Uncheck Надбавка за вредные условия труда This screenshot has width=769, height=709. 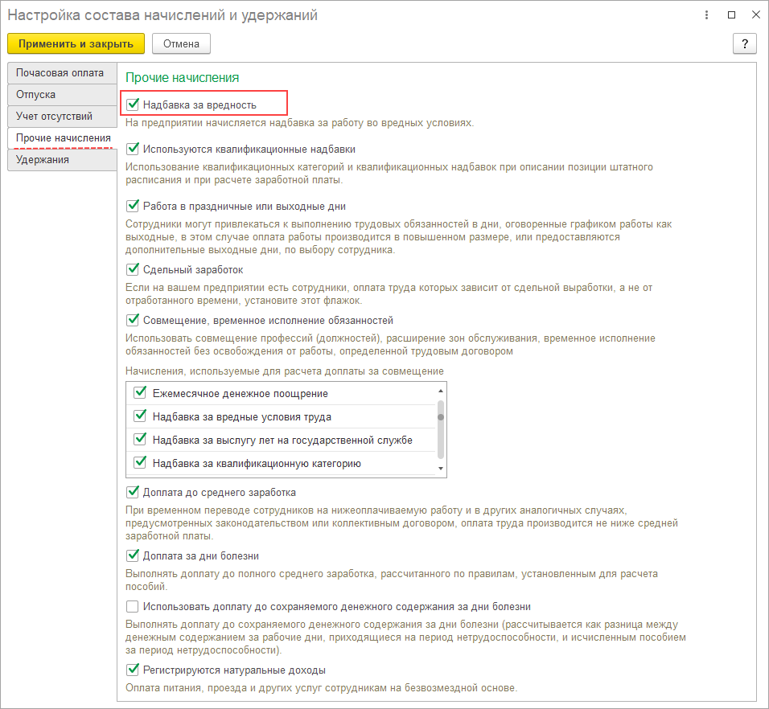coord(140,416)
